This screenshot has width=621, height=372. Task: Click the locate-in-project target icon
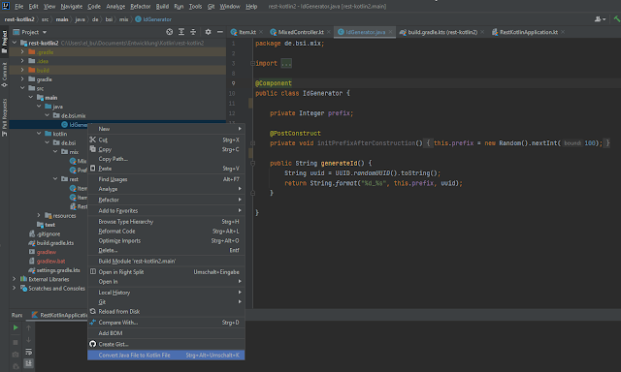coord(170,32)
